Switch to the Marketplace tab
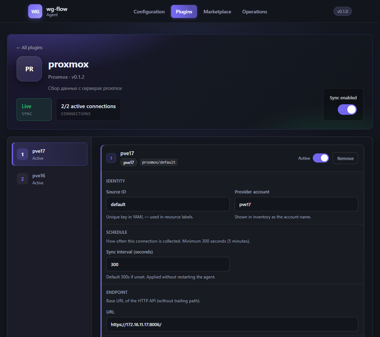The height and width of the screenshot is (337, 380). pyautogui.click(x=217, y=12)
